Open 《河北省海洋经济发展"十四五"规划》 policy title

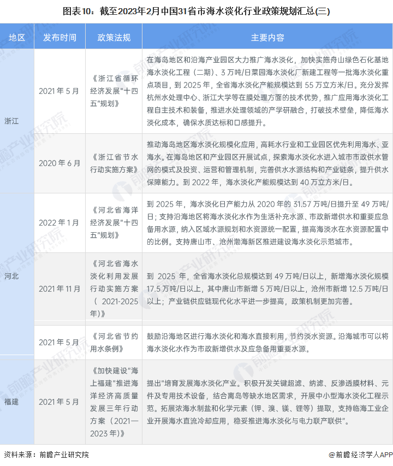point(114,222)
